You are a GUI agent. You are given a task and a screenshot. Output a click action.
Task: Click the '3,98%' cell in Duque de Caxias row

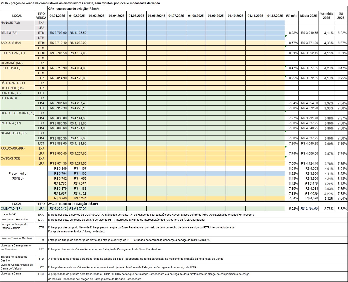326,118
